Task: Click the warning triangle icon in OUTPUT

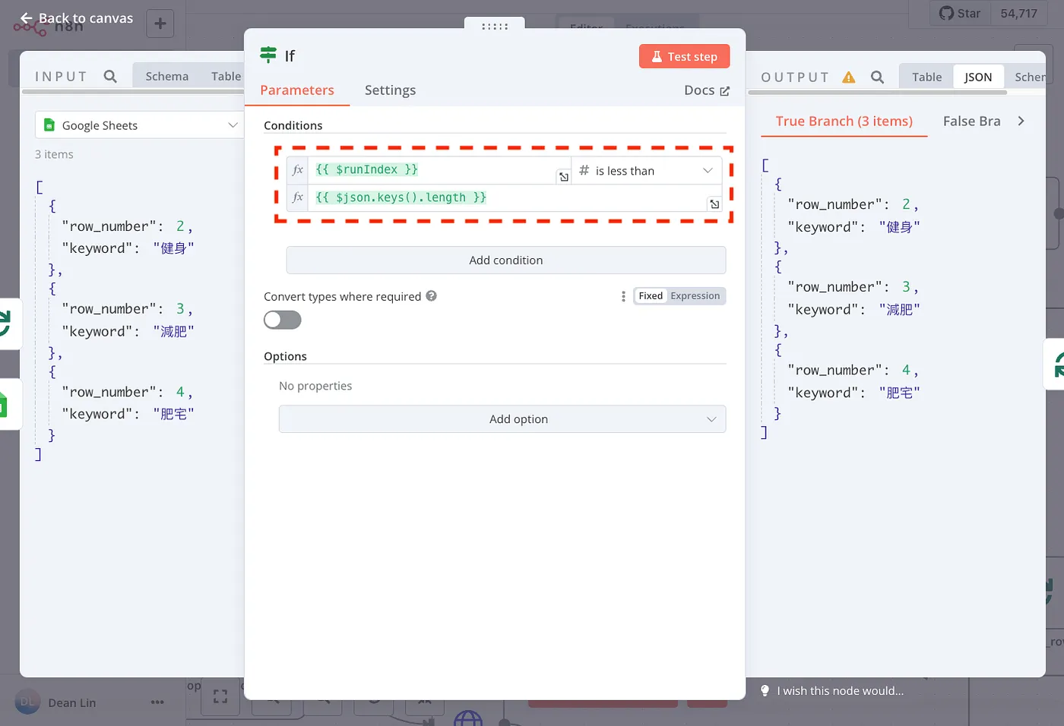Action: (x=849, y=77)
